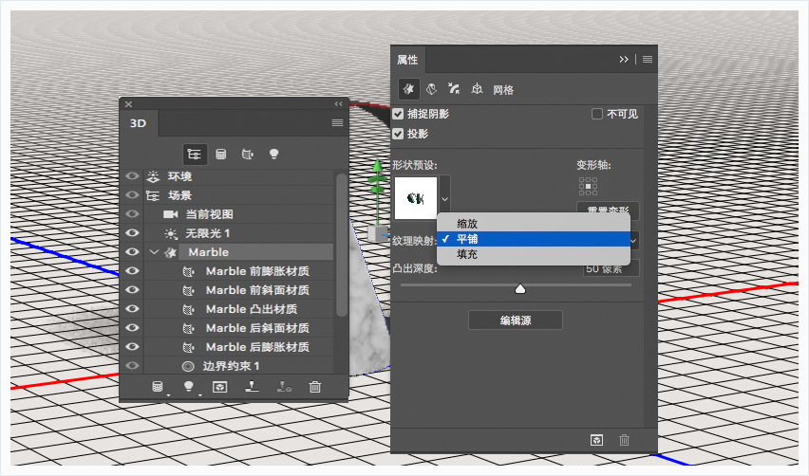The image size is (809, 476).
Task: Choose 缩放 texture mapping option
Action: coord(534,224)
